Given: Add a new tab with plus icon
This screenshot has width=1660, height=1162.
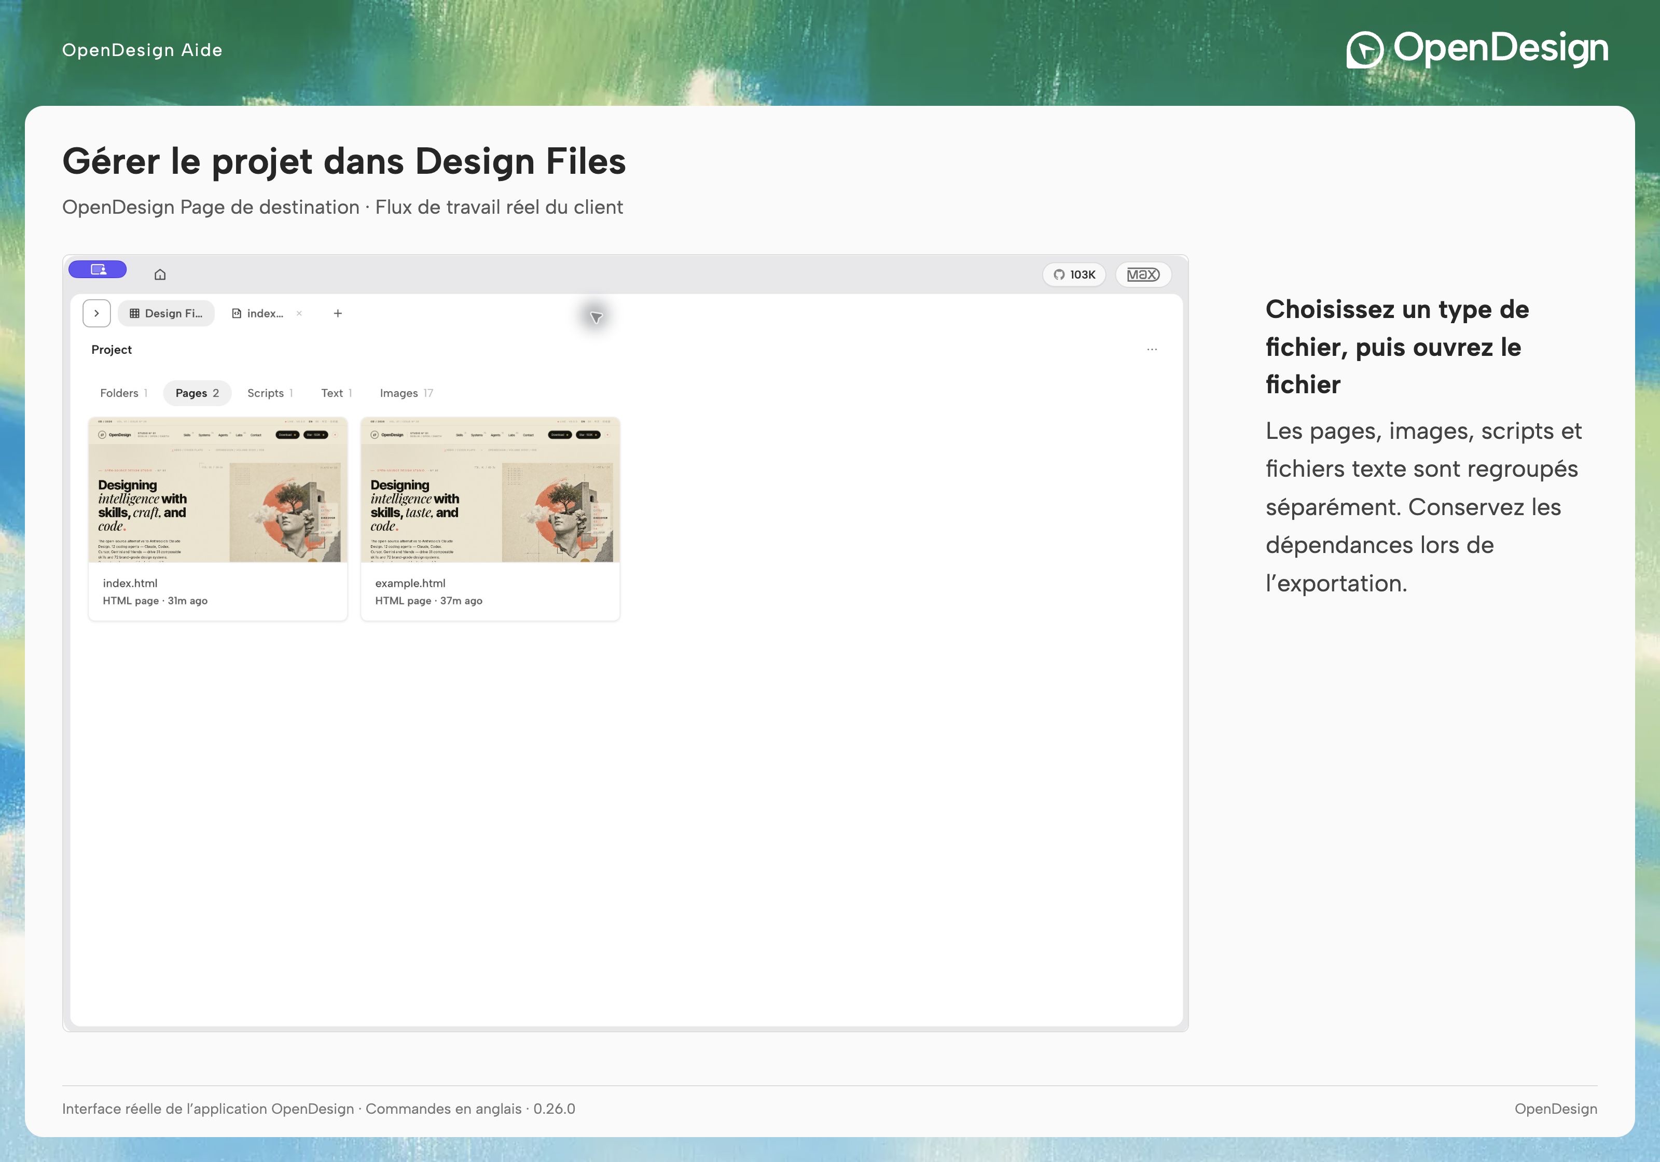Looking at the screenshot, I should (338, 314).
